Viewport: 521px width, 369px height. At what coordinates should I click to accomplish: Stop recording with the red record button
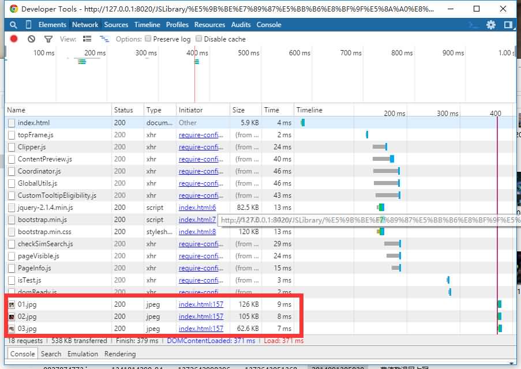click(x=14, y=39)
